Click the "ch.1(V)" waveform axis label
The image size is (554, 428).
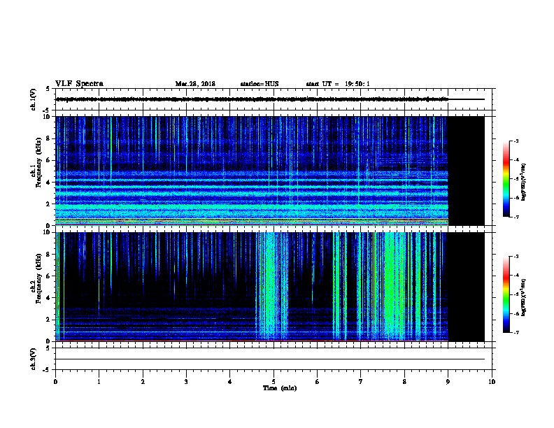(x=34, y=99)
